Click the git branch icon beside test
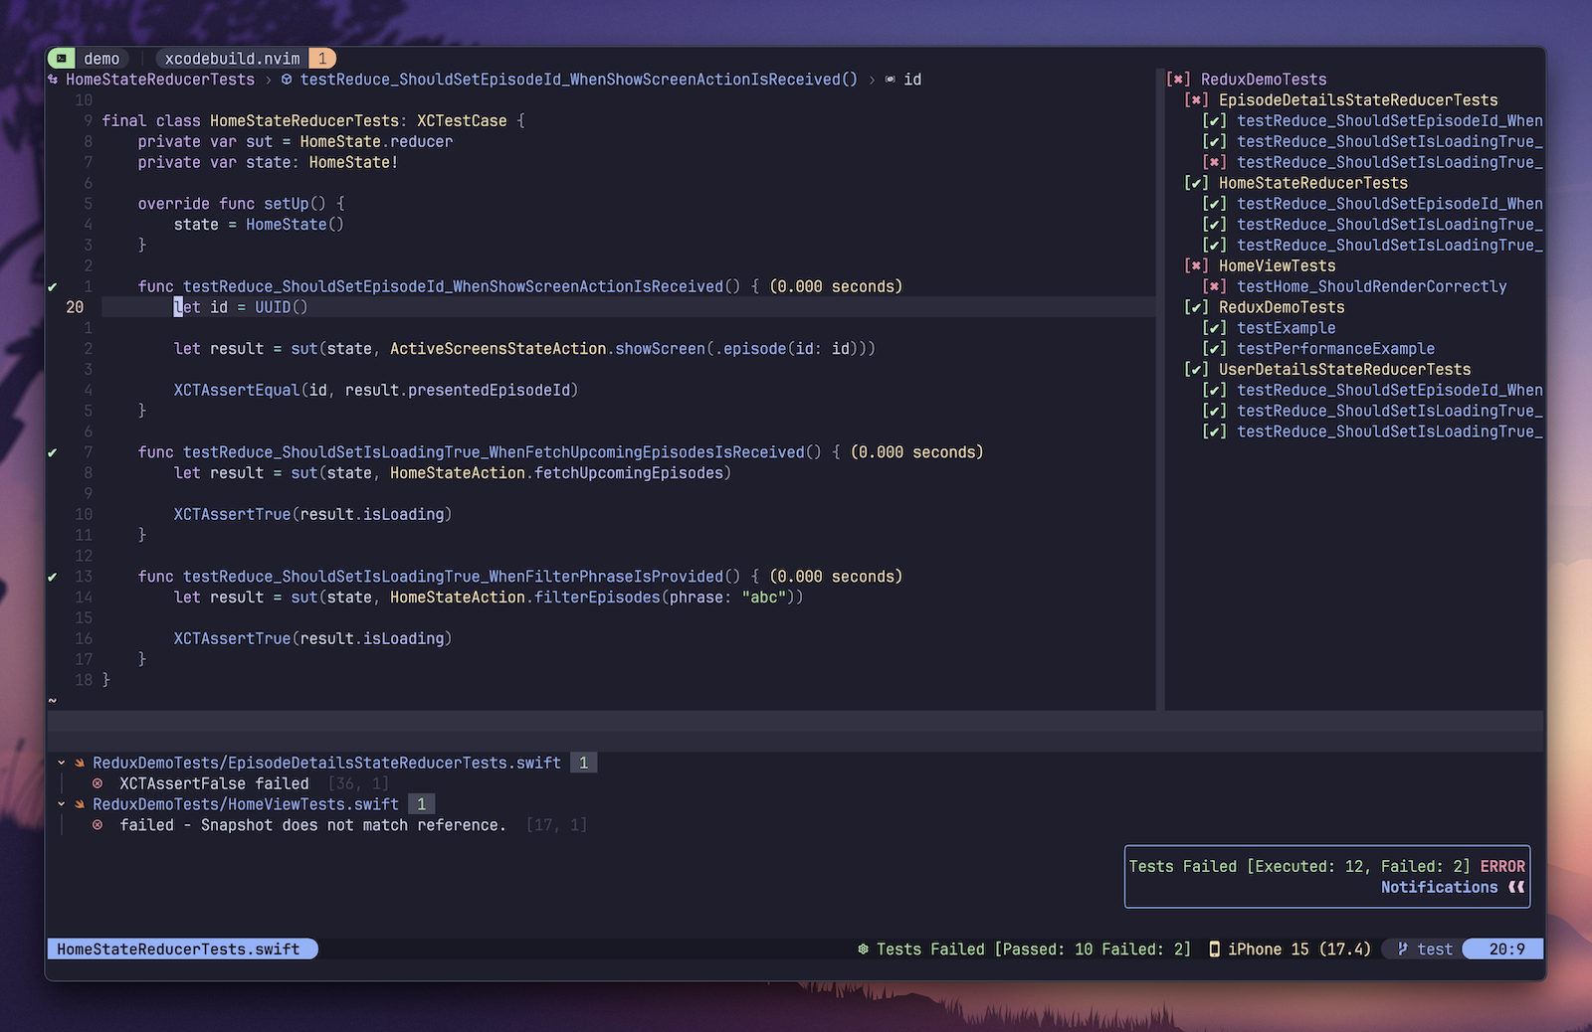This screenshot has height=1032, width=1592. coord(1401,948)
